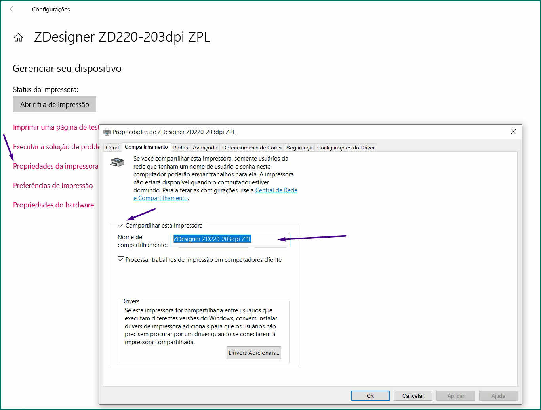Viewport: 541px width, 410px height.
Task: Click Abrir fila de impressão button
Action: [x=55, y=104]
